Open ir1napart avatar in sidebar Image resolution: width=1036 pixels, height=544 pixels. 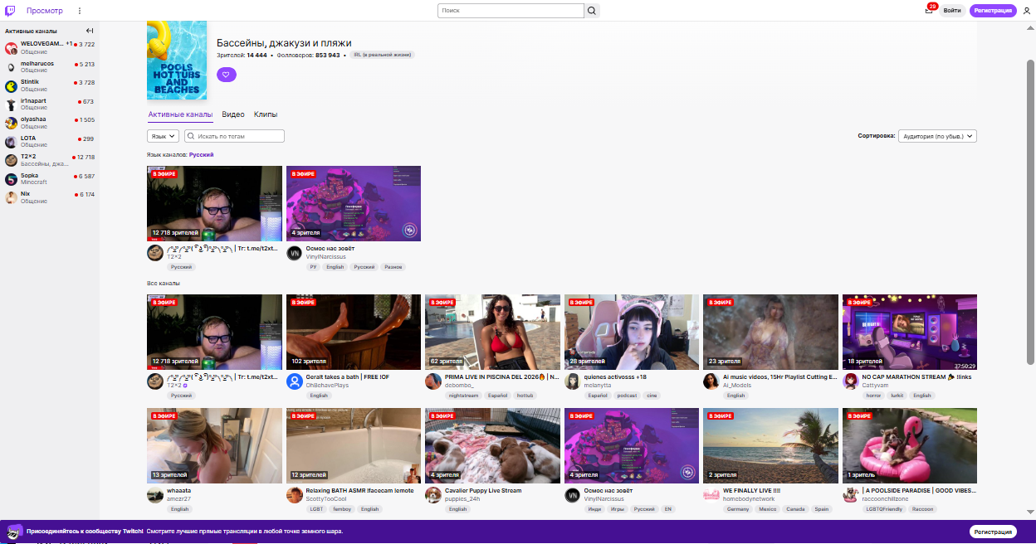pyautogui.click(x=11, y=104)
